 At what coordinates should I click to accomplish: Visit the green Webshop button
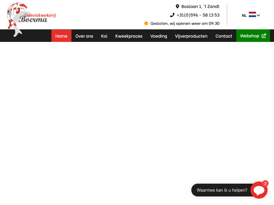[x=250, y=36]
